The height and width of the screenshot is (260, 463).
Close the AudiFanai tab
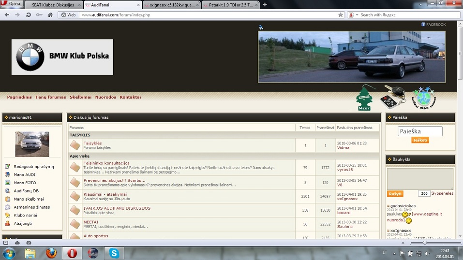pos(138,5)
